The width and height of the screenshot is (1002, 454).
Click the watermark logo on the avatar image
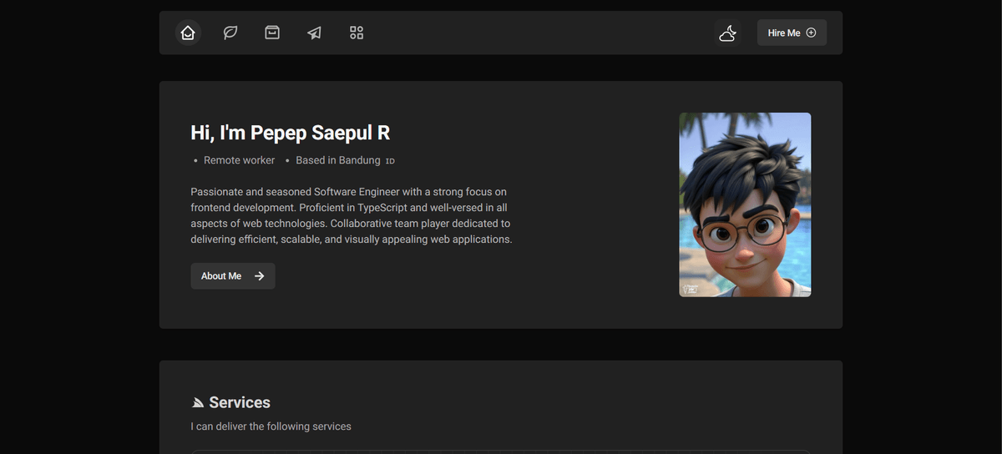[x=690, y=289]
